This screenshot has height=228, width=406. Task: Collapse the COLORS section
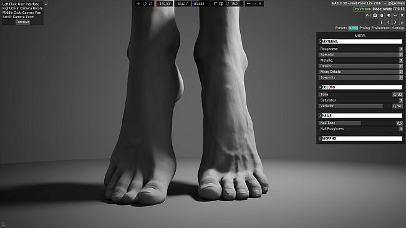tap(360, 87)
